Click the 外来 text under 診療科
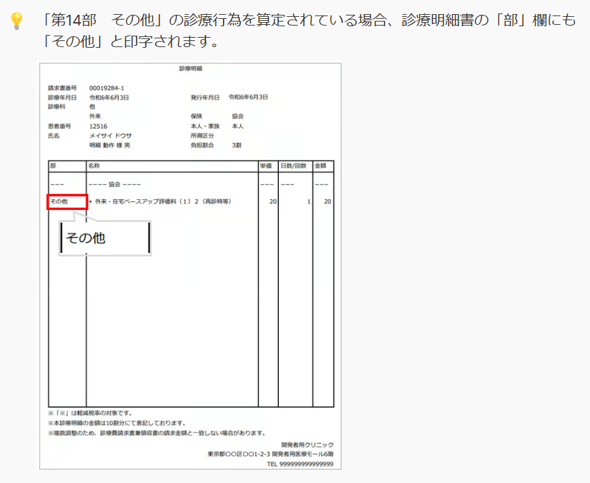 click(95, 116)
